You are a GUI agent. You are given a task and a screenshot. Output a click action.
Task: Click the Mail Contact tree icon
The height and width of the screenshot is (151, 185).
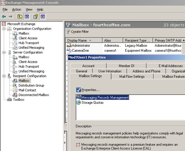(x=15, y=90)
